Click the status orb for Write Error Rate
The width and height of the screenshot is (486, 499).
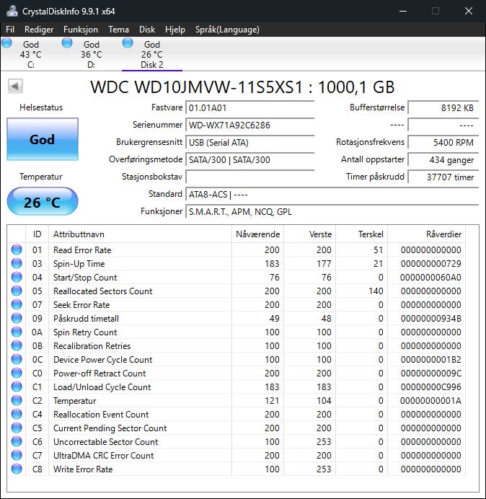pyautogui.click(x=17, y=469)
